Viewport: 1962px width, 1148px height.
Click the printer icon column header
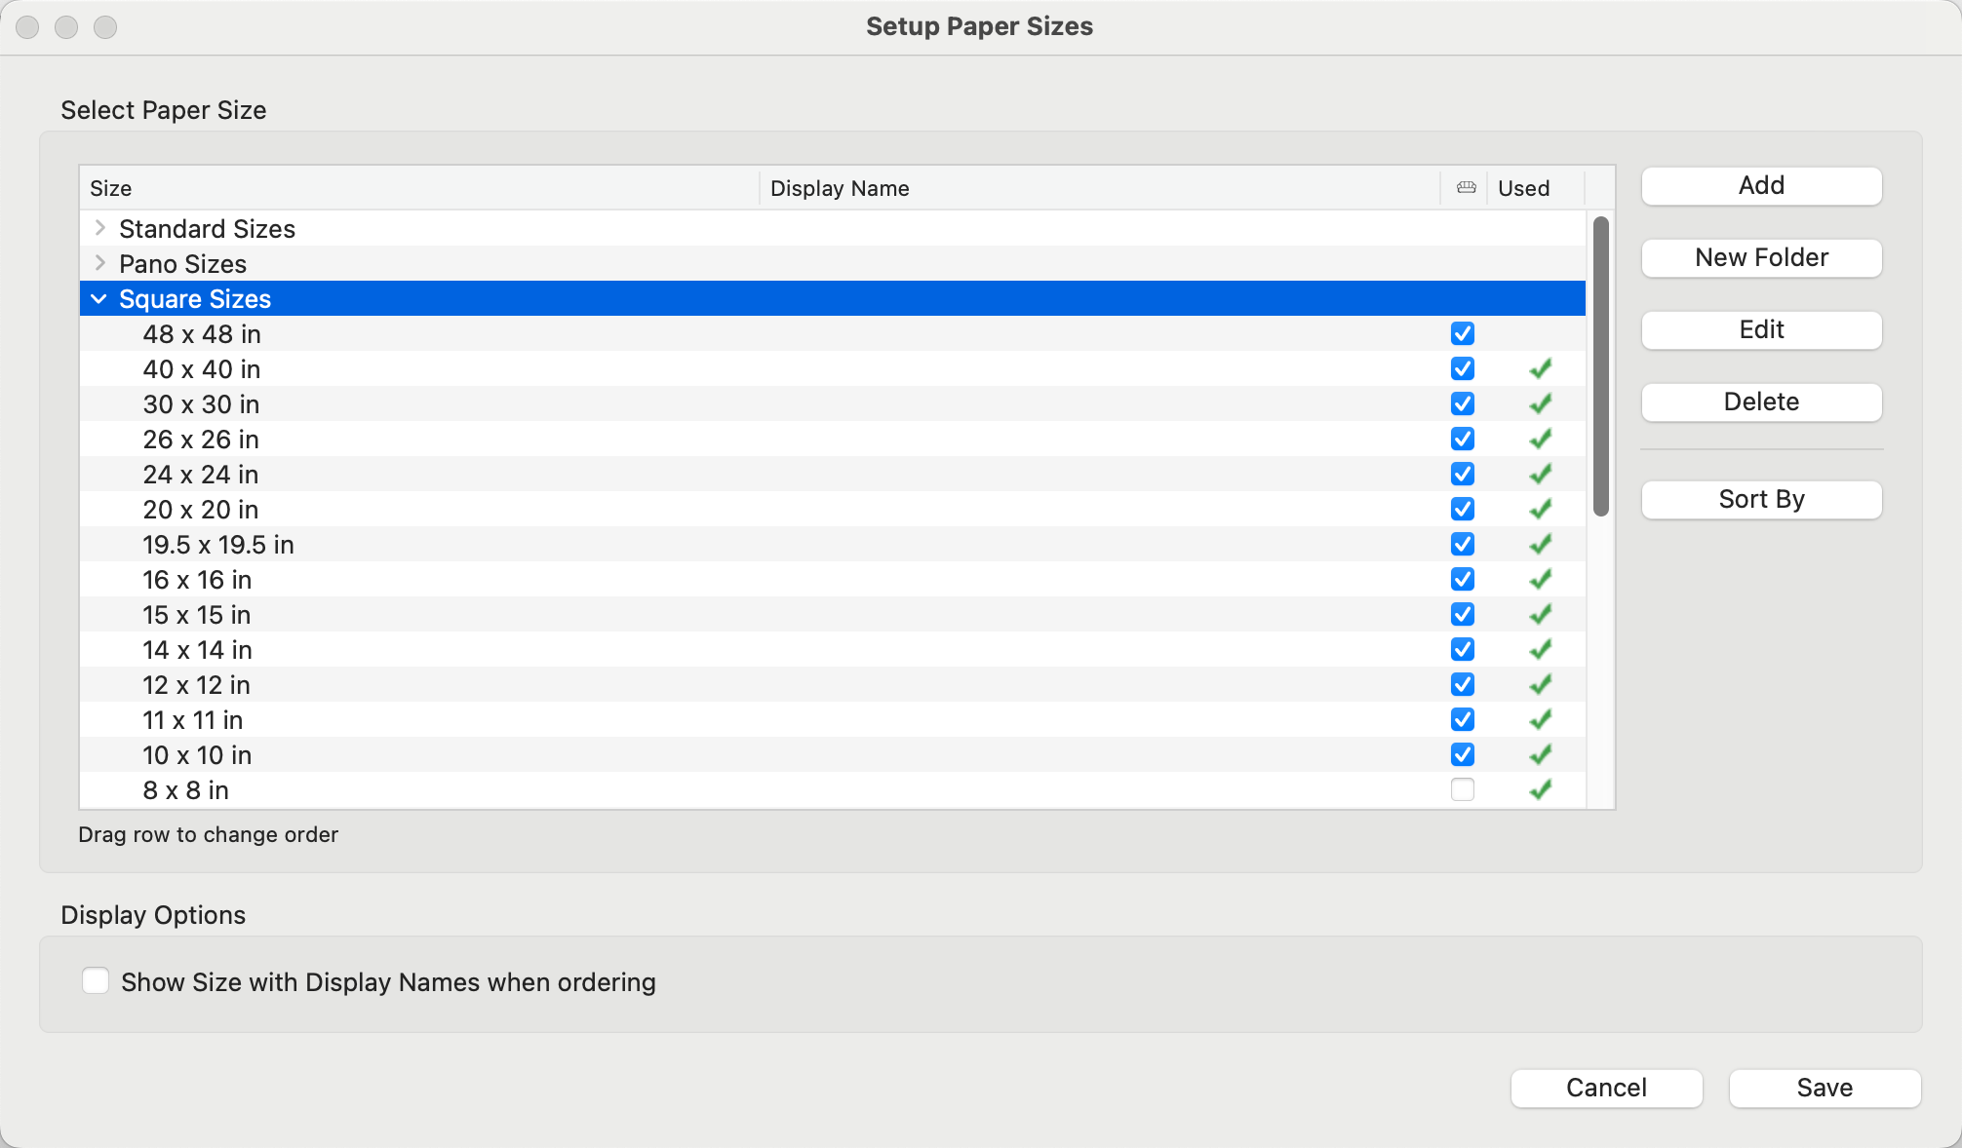(x=1466, y=188)
